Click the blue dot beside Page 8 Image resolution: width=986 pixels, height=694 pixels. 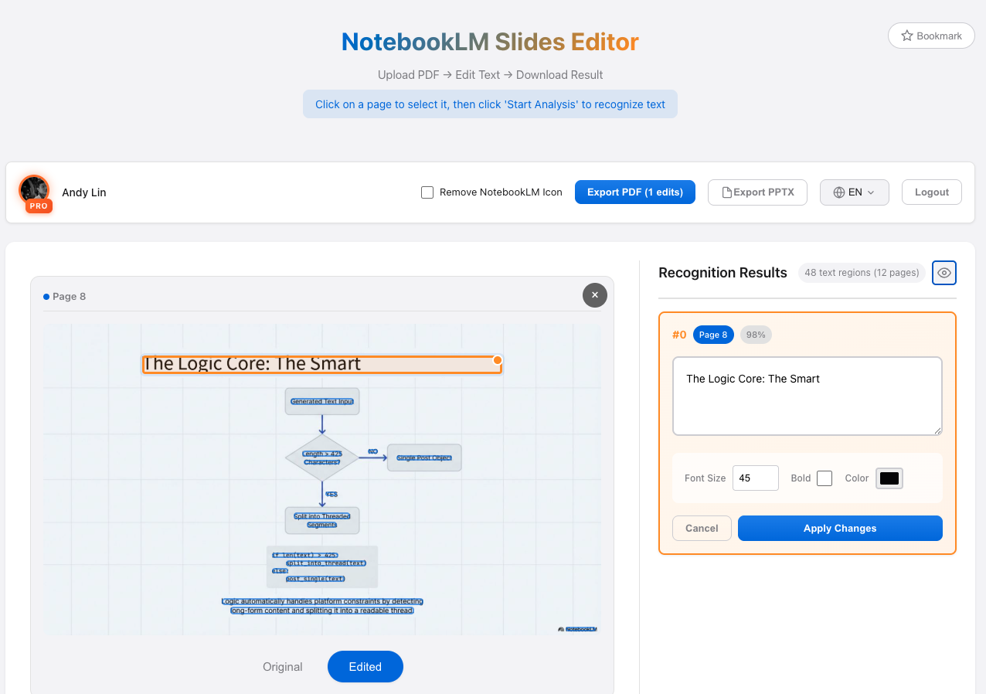click(45, 296)
